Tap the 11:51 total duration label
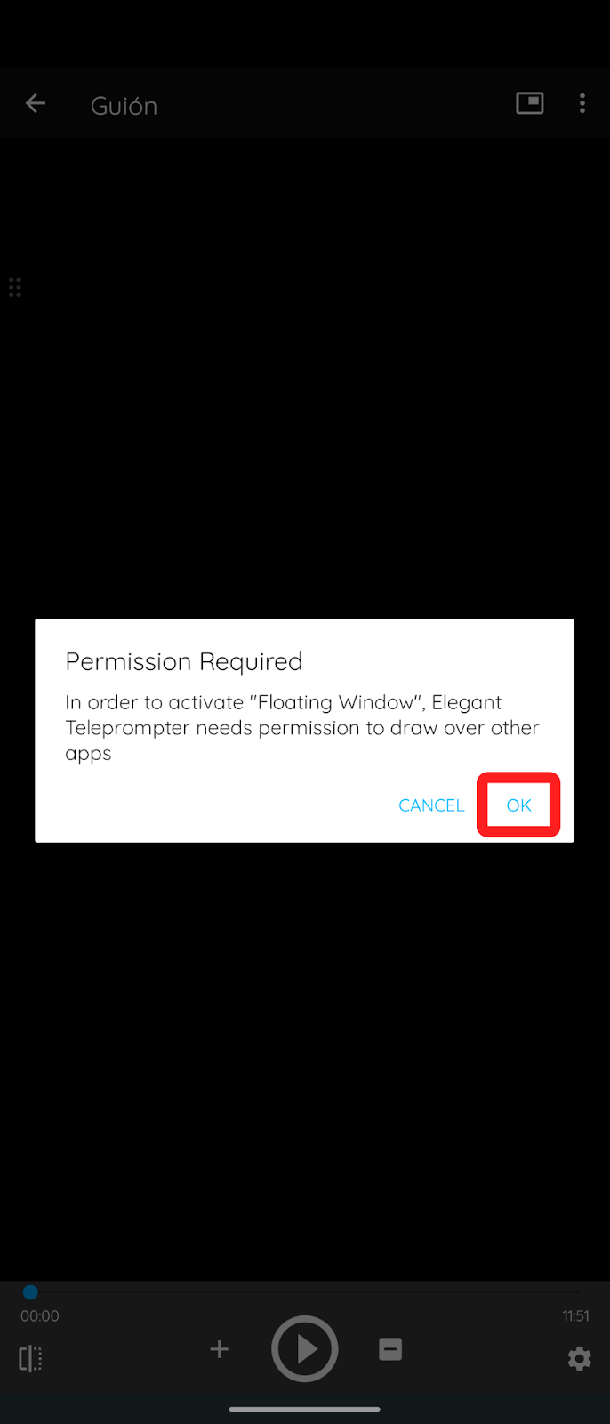This screenshot has width=610, height=1424. (x=575, y=1316)
